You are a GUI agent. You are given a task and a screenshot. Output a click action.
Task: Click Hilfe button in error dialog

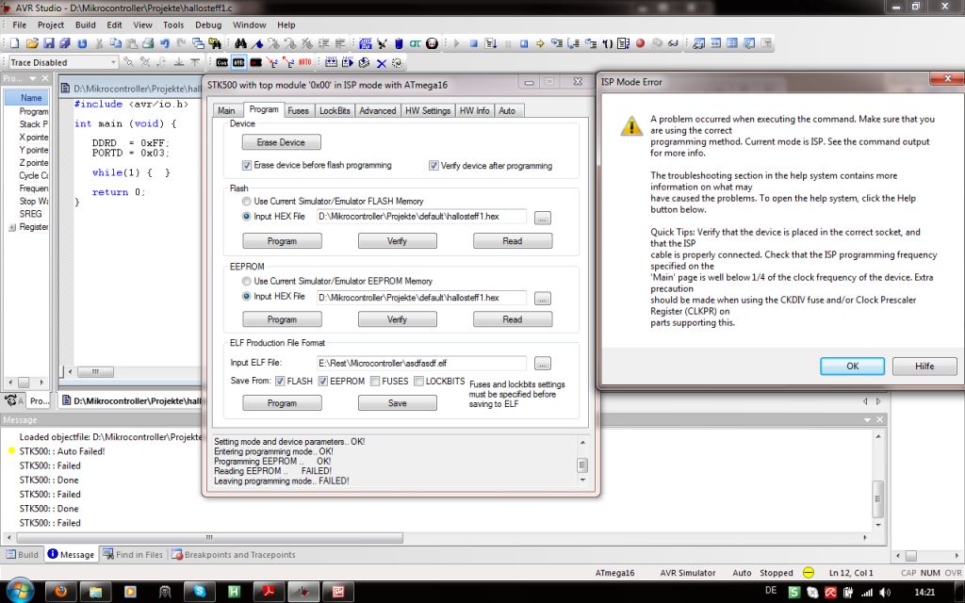pos(924,367)
